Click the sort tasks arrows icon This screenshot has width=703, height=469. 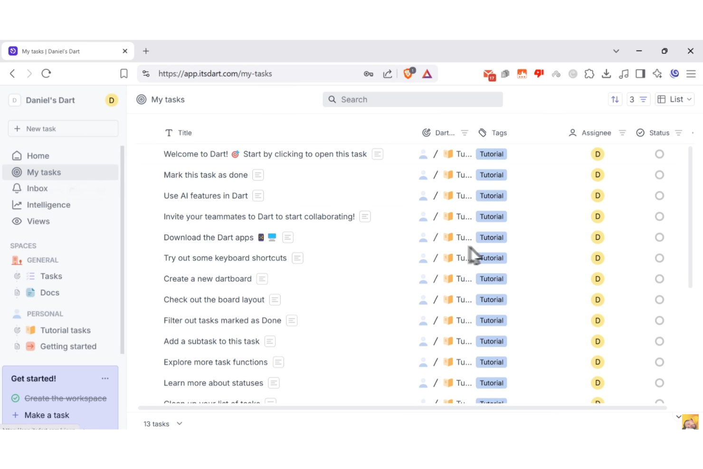pyautogui.click(x=615, y=99)
